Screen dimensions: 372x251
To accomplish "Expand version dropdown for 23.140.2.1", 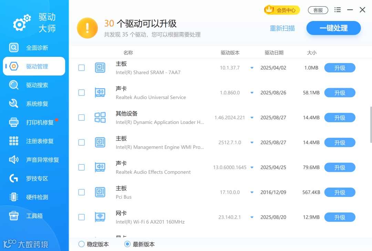I will 252,217.
